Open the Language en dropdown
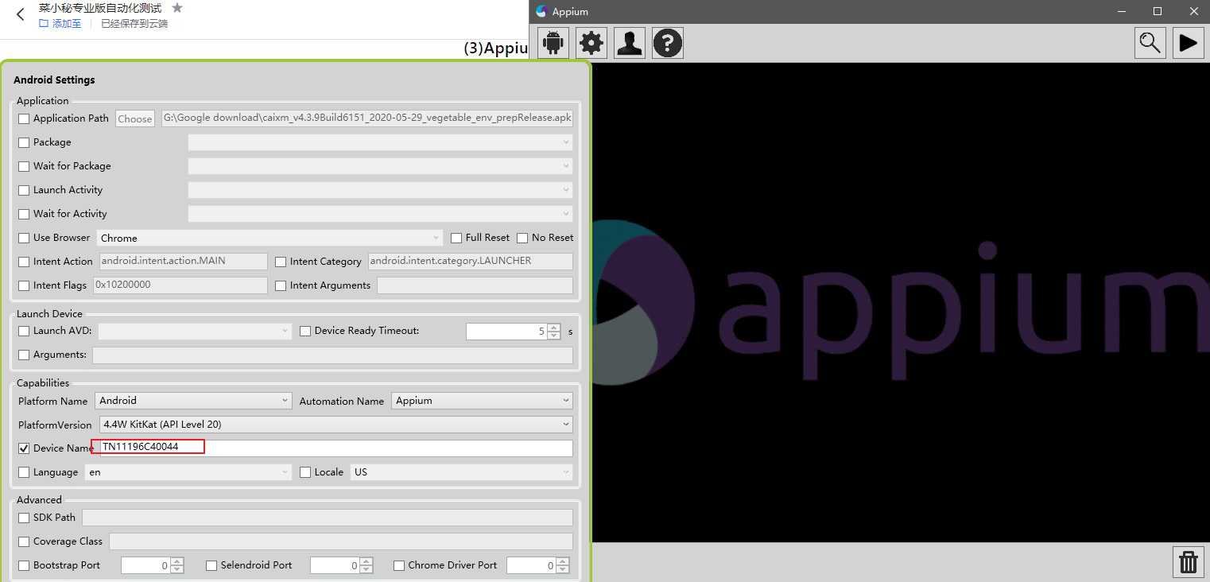 188,472
